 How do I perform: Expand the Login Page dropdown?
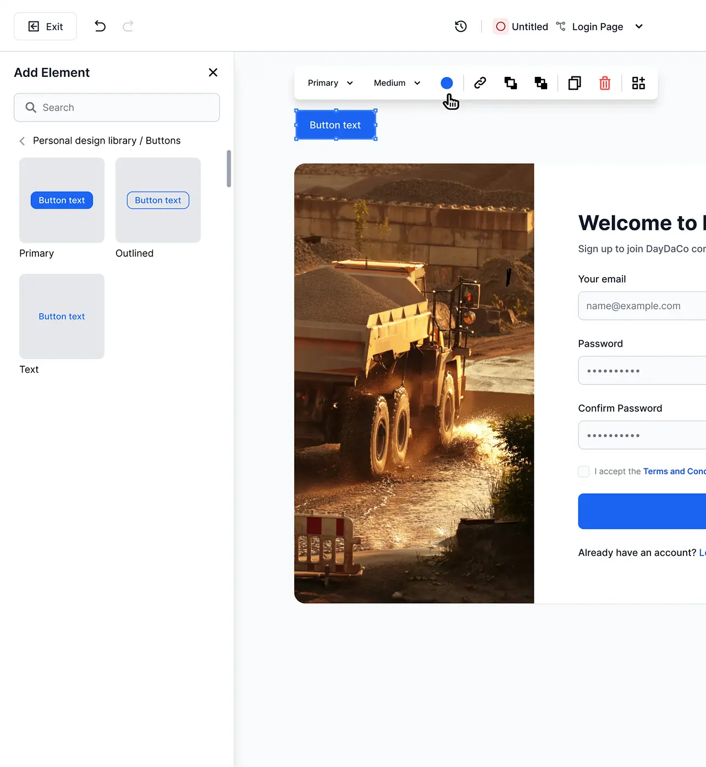click(638, 26)
